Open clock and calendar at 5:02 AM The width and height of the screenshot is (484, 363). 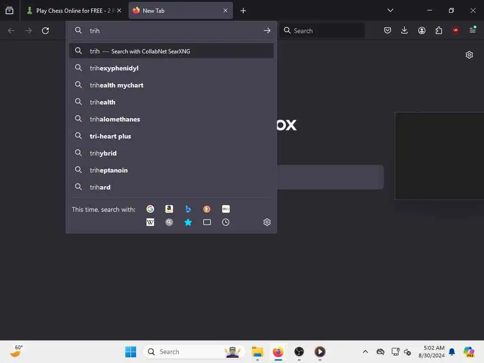pos(431,352)
